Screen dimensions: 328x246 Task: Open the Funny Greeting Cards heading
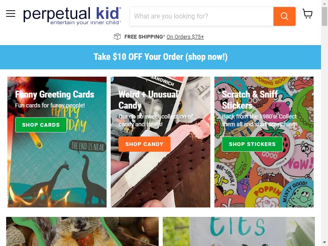point(55,94)
